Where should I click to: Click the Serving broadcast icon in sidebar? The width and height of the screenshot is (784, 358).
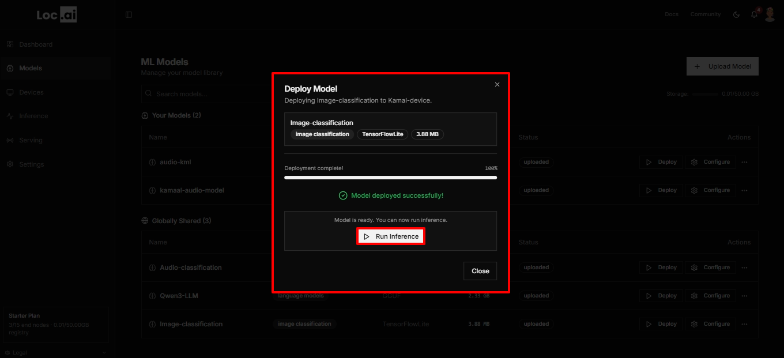10,140
